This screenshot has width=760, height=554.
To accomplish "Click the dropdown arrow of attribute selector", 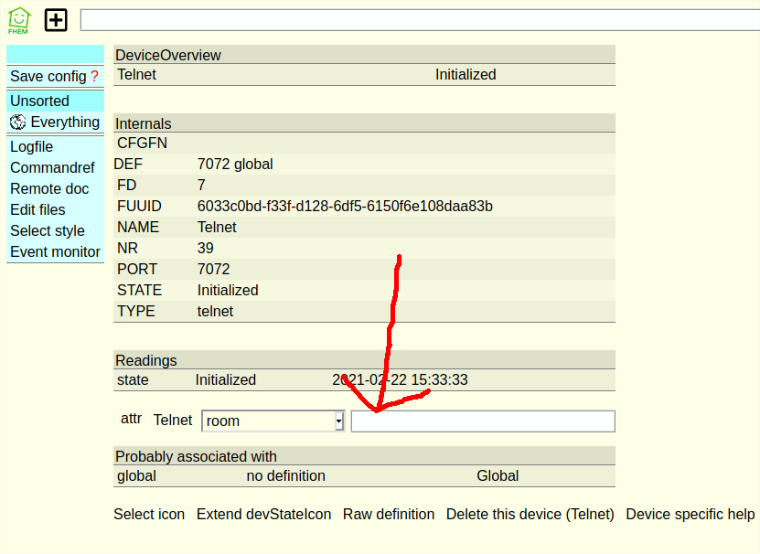I will pyautogui.click(x=338, y=421).
